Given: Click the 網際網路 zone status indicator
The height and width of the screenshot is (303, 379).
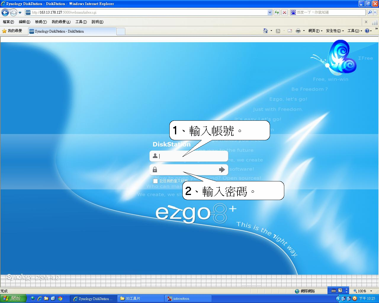Looking at the screenshot, I should [305, 291].
